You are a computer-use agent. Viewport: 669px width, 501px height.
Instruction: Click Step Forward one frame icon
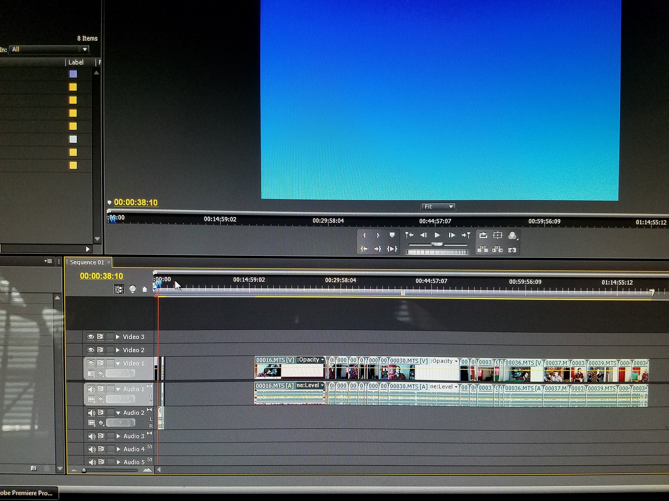452,235
